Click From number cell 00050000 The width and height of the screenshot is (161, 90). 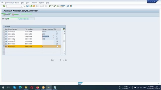pyautogui.click(x=16, y=32)
